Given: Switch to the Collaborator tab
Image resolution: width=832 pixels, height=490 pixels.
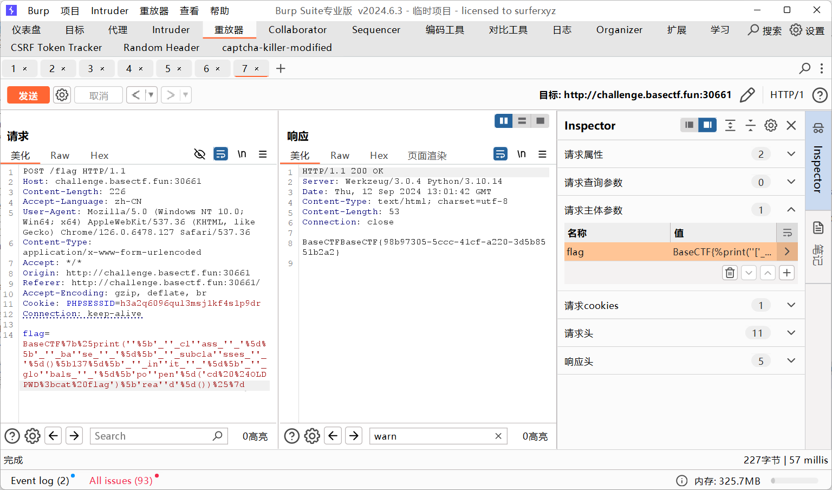Looking at the screenshot, I should click(x=297, y=30).
